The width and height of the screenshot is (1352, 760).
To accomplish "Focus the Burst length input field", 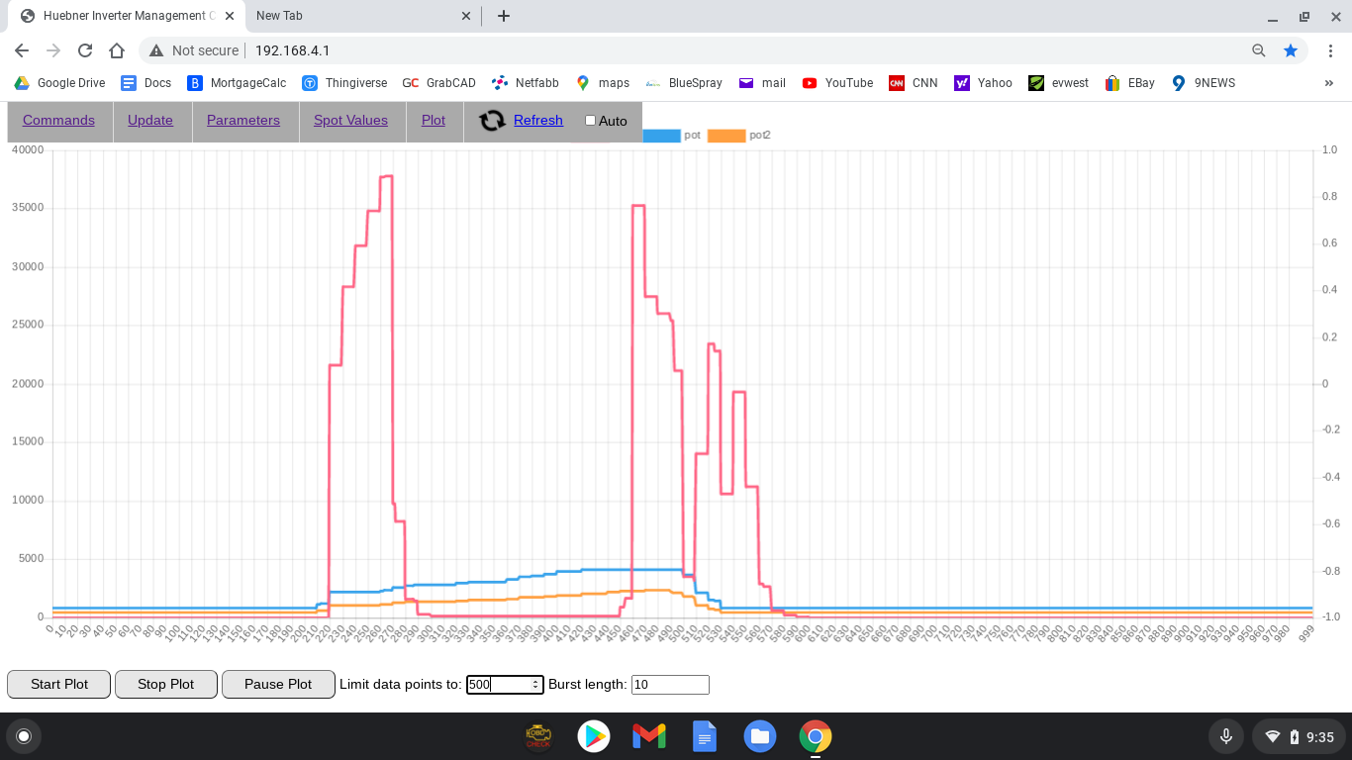I will (670, 684).
